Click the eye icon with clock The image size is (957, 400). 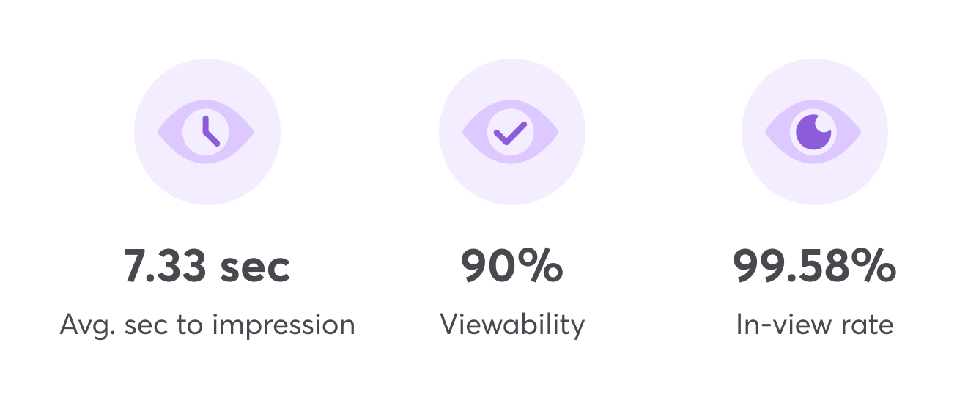(206, 132)
